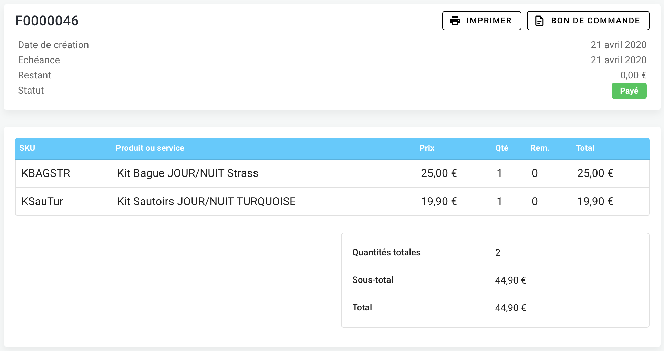Select the KBAGSTR SKU cell
The height and width of the screenshot is (351, 664).
46,173
